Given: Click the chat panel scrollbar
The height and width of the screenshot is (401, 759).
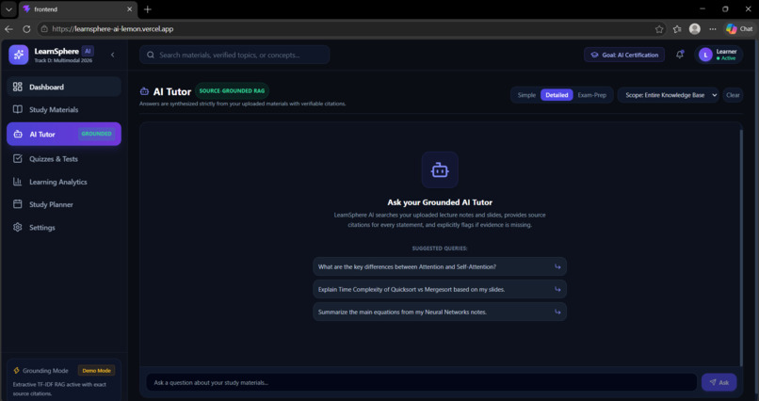Looking at the screenshot, I should click(x=740, y=247).
